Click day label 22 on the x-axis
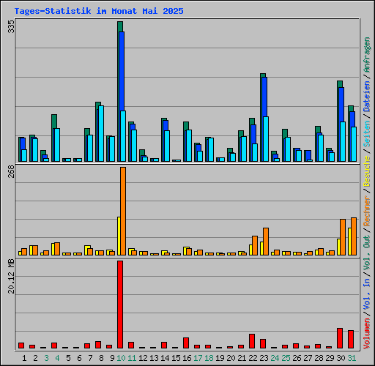This screenshot has height=366, width=375. (253, 358)
